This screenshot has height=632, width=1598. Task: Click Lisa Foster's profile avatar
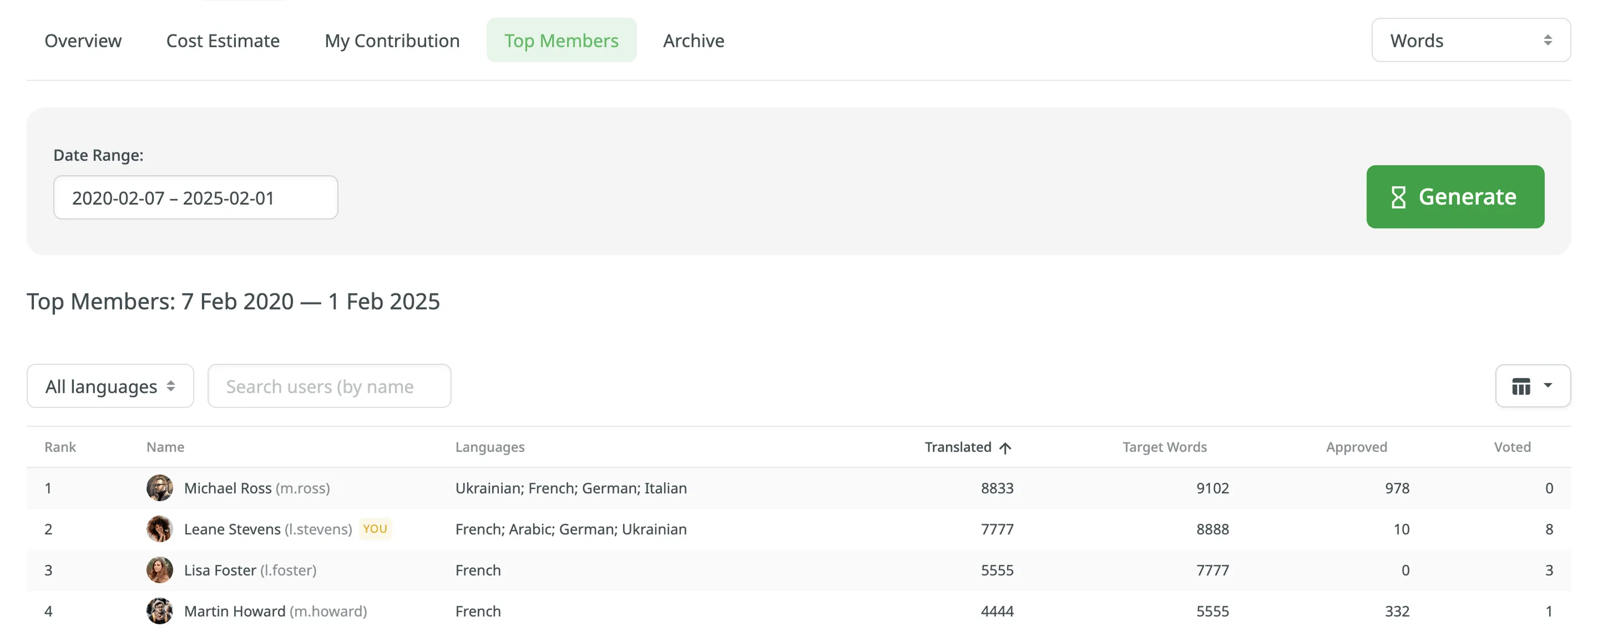[x=159, y=570]
